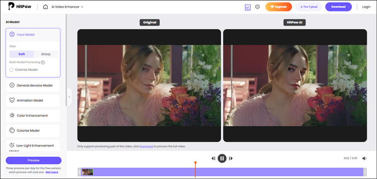Click the Style label
This screenshot has width=377, height=179.
(12, 46)
